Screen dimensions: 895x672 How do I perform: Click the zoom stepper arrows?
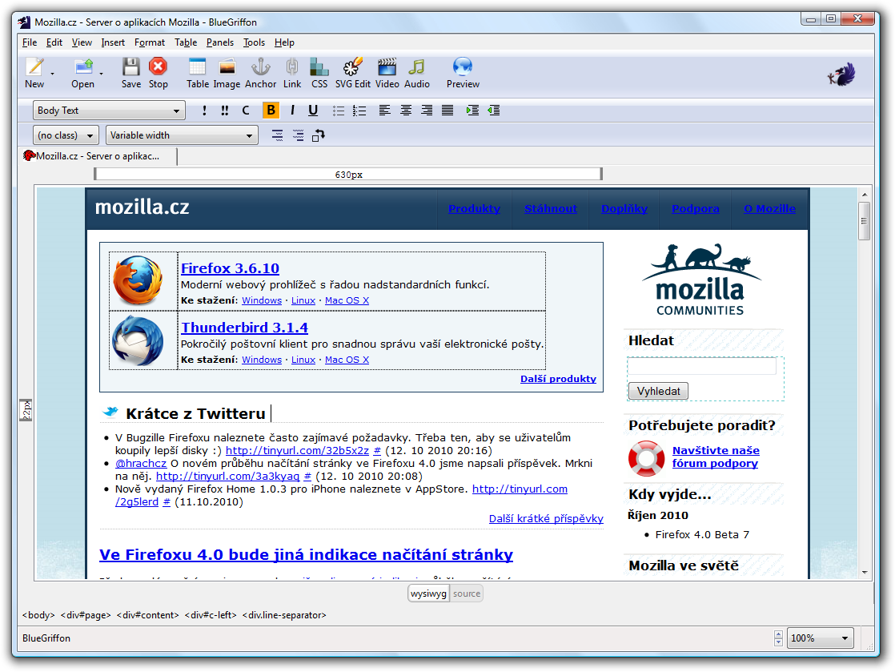(x=779, y=638)
